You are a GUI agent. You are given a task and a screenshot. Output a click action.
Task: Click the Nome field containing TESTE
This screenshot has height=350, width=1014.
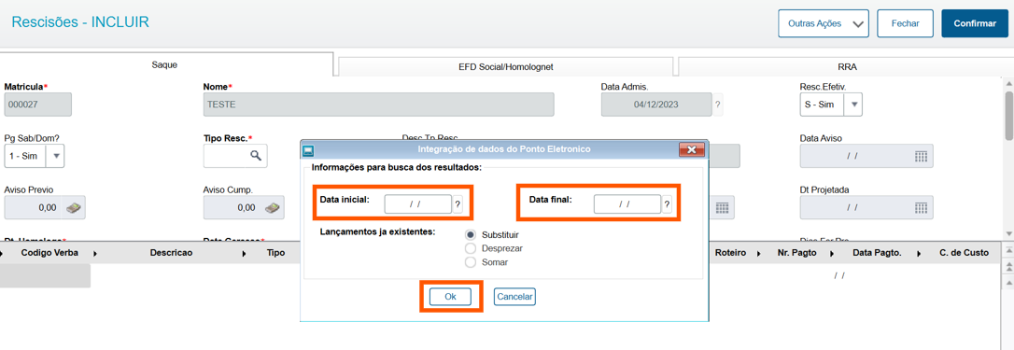(378, 105)
